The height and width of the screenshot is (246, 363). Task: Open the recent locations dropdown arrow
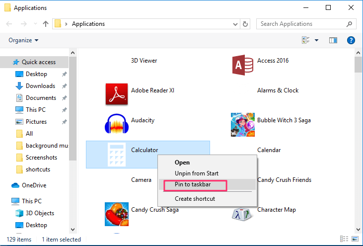35,24
